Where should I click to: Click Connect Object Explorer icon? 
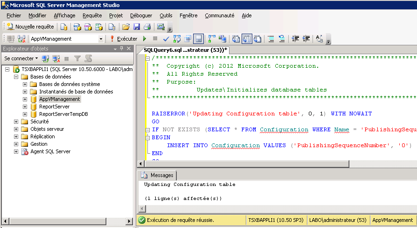(45, 58)
